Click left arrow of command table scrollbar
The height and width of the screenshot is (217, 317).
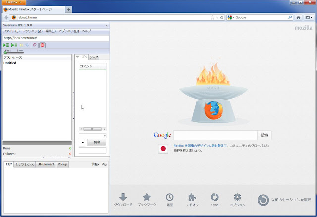point(81,129)
